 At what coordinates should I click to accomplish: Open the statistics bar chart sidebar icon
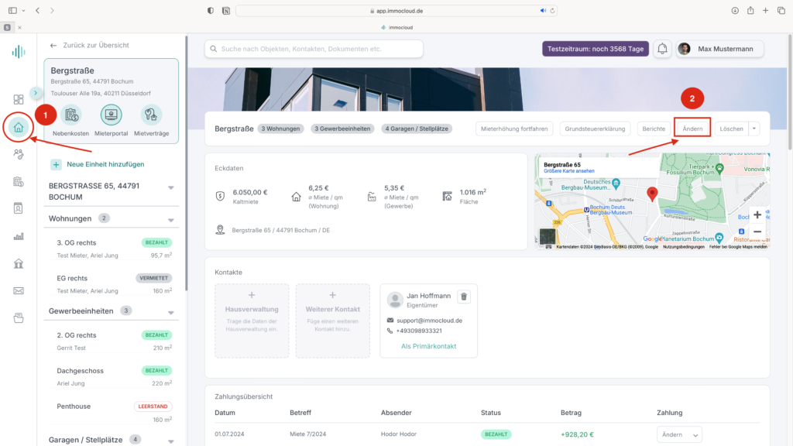tap(19, 236)
